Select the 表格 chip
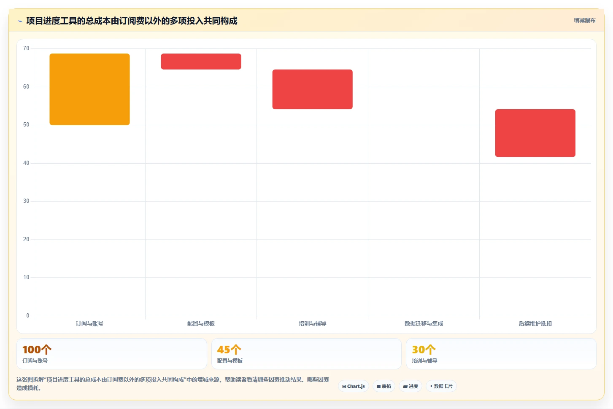This screenshot has width=613, height=409. (x=384, y=386)
